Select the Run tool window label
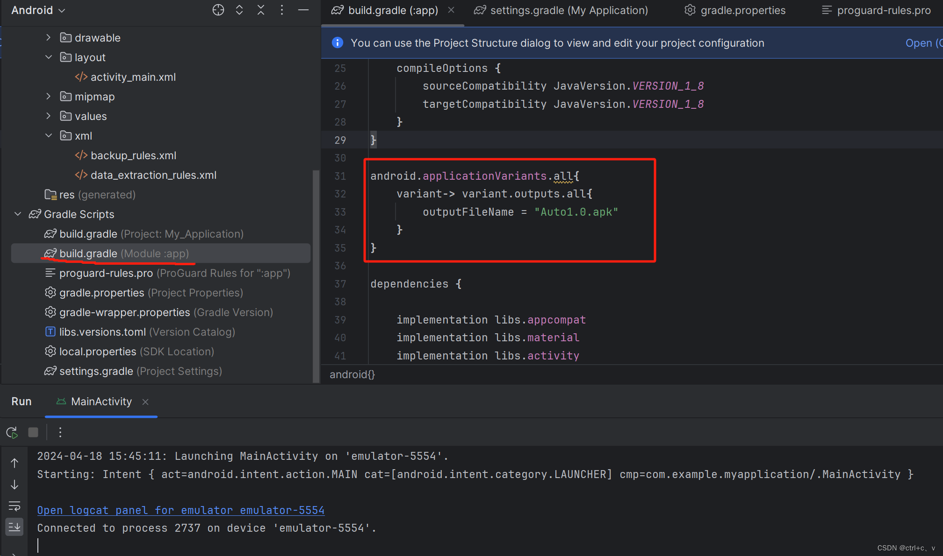 tap(22, 401)
